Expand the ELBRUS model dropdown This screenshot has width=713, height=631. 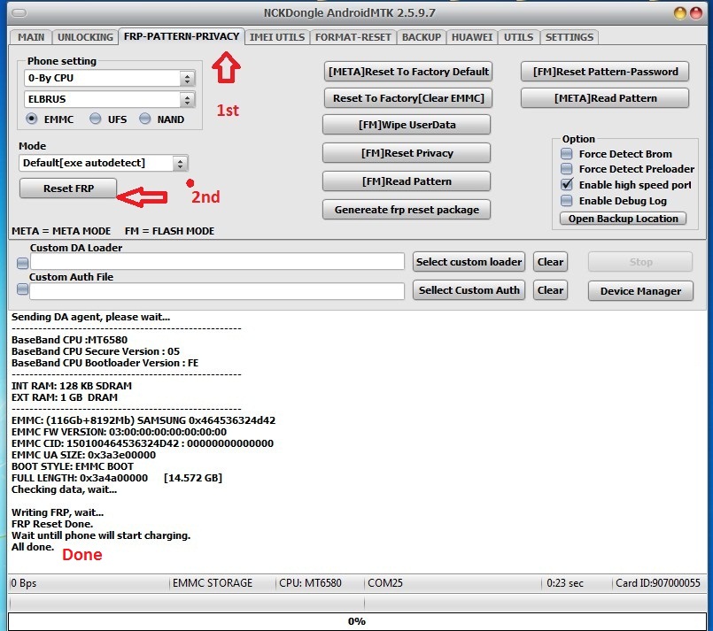point(187,99)
